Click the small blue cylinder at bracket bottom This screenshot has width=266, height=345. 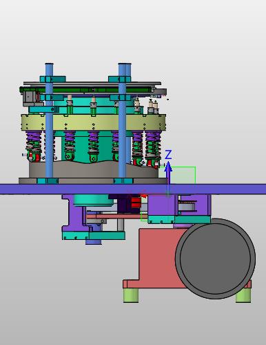(94, 242)
